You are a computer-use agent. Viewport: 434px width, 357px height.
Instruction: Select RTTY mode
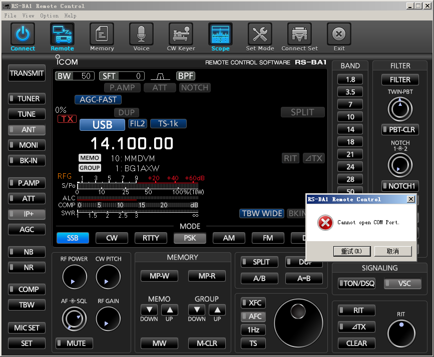tap(151, 238)
